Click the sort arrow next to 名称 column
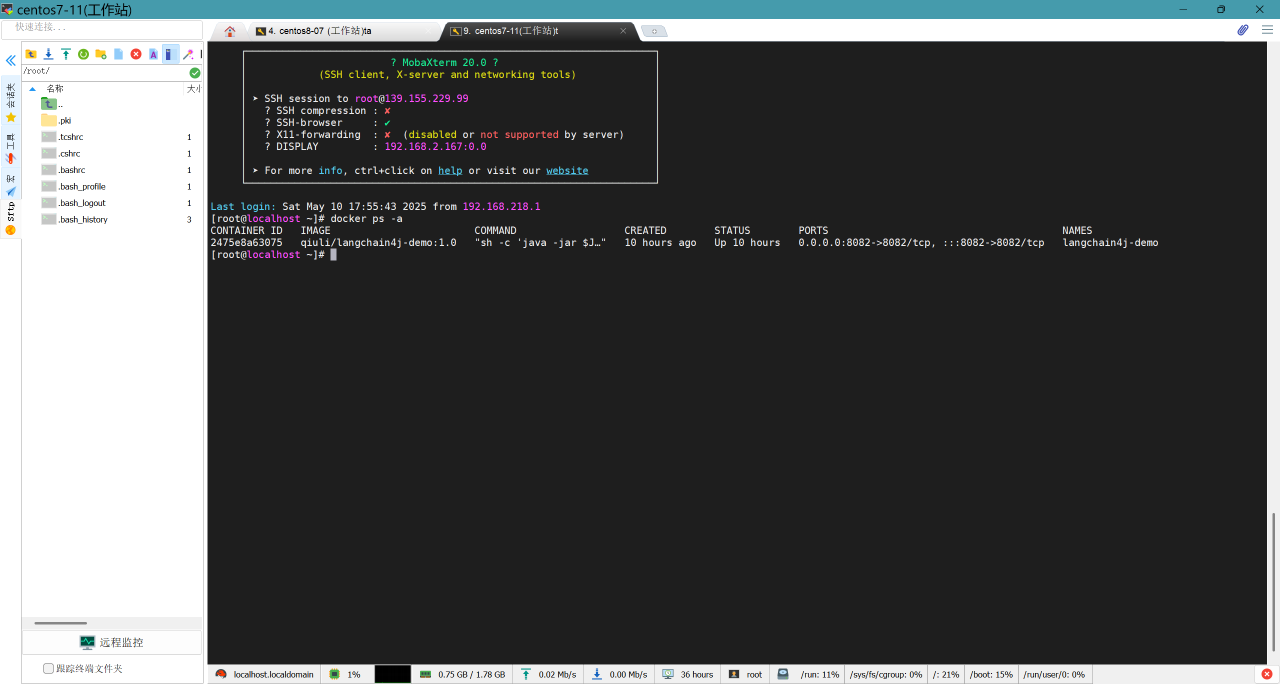This screenshot has width=1280, height=684. click(x=32, y=89)
